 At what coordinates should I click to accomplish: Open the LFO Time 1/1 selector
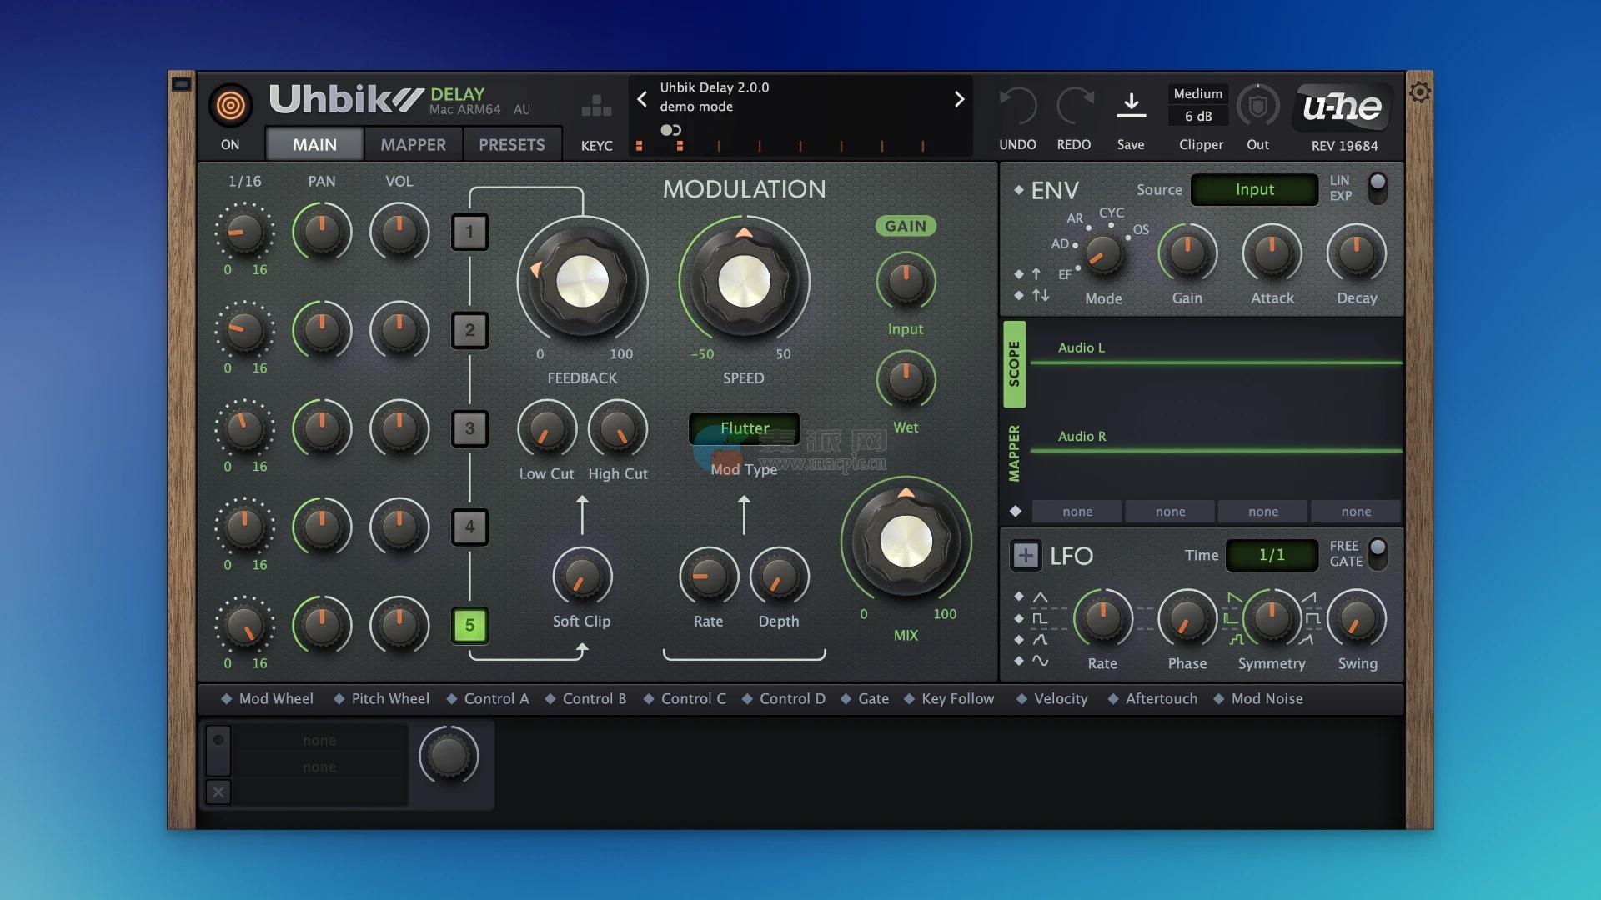(x=1272, y=555)
